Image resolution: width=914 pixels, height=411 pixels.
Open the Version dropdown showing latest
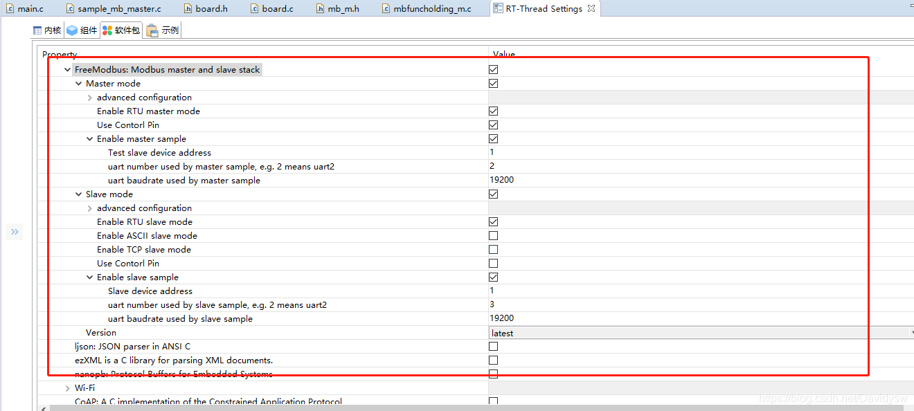click(x=701, y=333)
